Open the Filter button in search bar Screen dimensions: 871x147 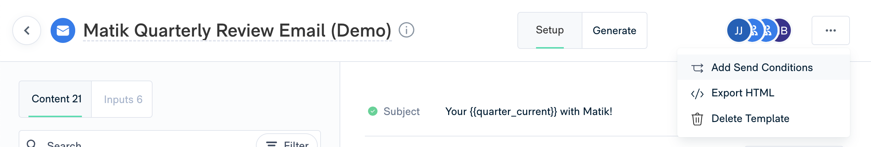pos(287,142)
